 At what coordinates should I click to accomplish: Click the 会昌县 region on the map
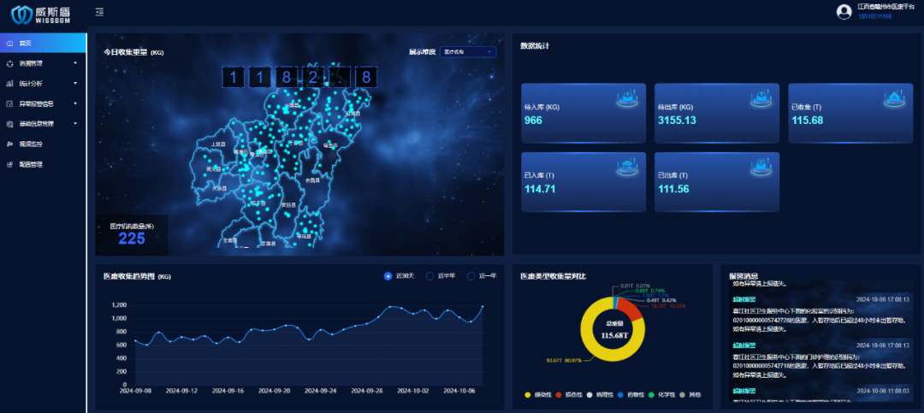(x=311, y=180)
